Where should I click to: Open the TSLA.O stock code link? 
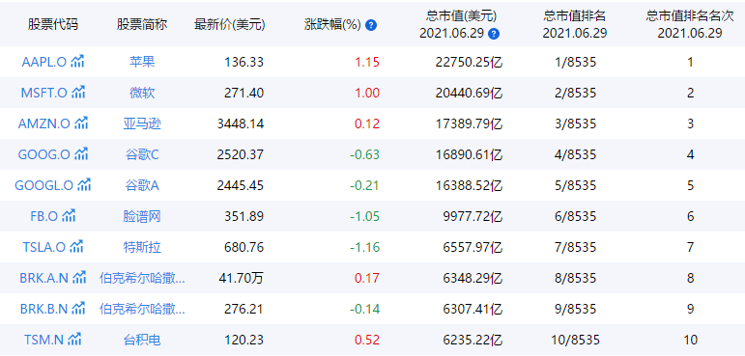pos(44,247)
